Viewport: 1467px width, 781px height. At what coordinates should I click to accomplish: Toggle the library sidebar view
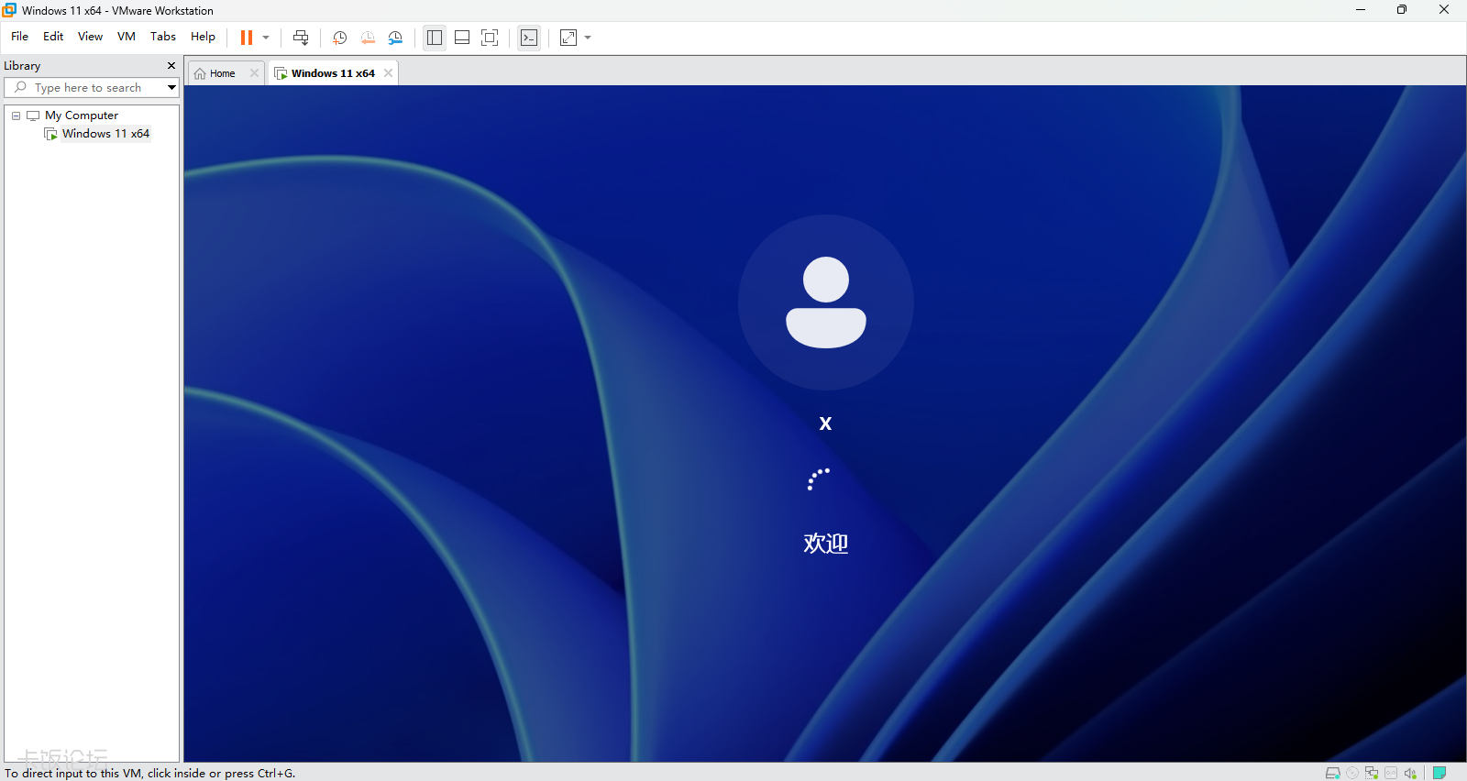click(435, 38)
